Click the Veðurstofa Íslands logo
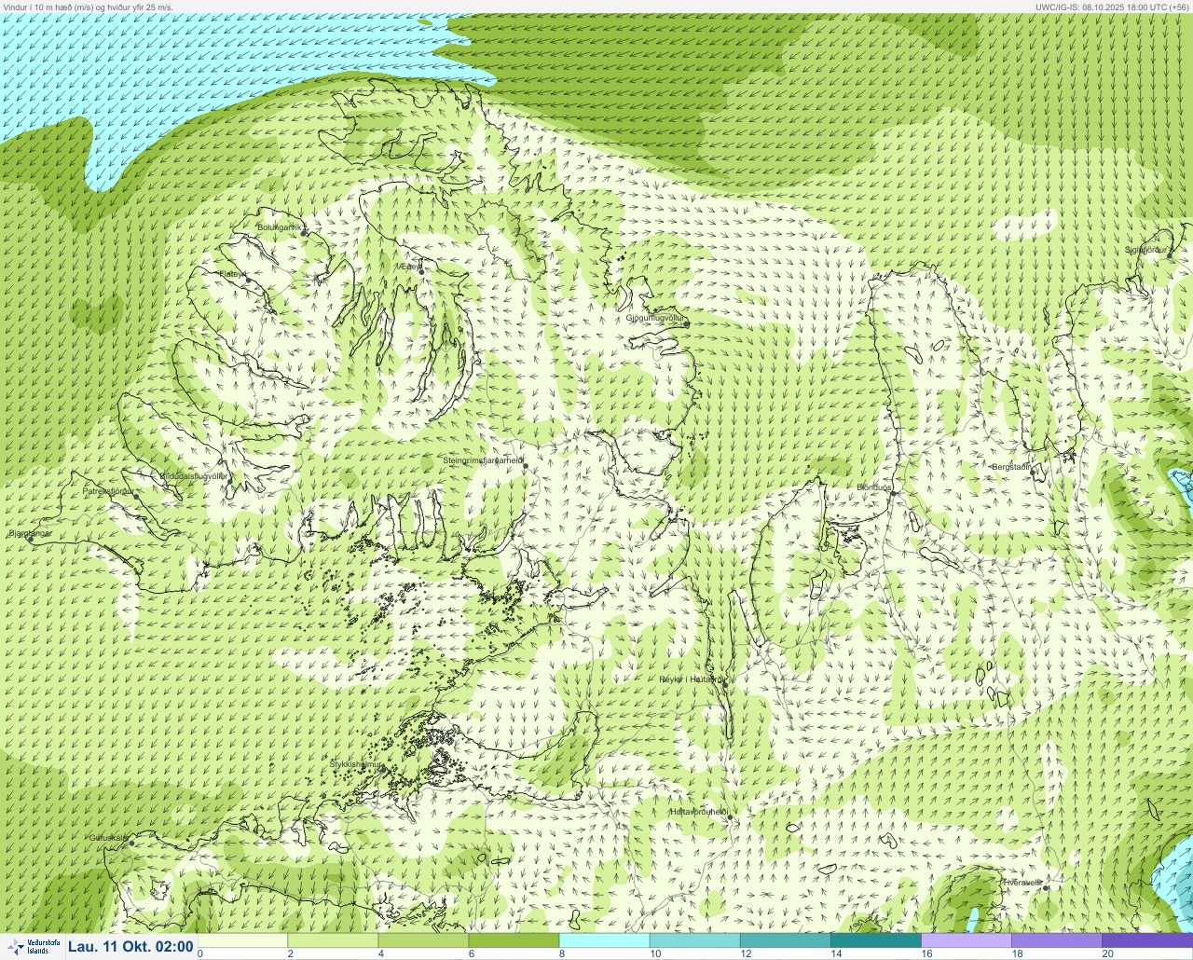This screenshot has height=960, width=1193. coord(33,947)
